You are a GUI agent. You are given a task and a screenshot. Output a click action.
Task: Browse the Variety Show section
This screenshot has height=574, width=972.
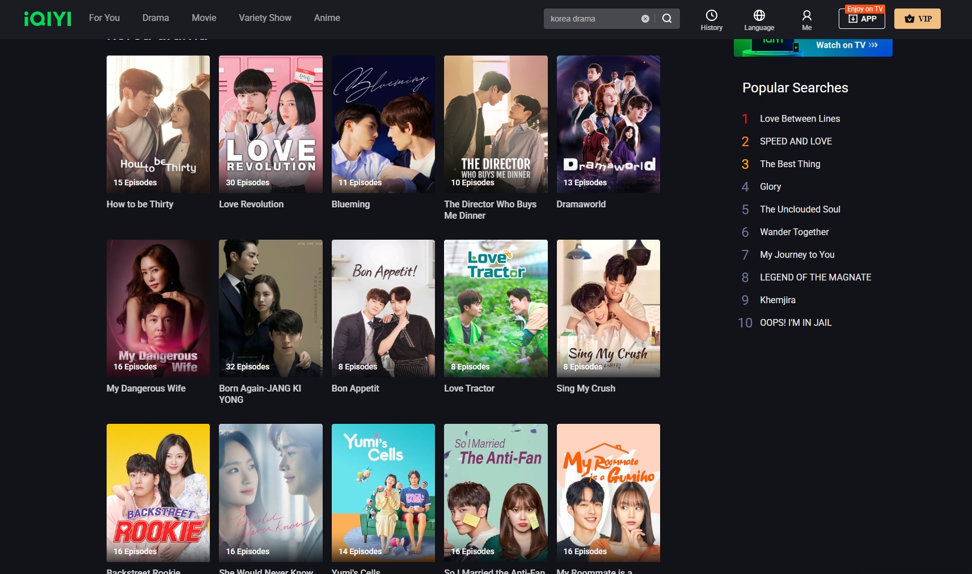264,18
